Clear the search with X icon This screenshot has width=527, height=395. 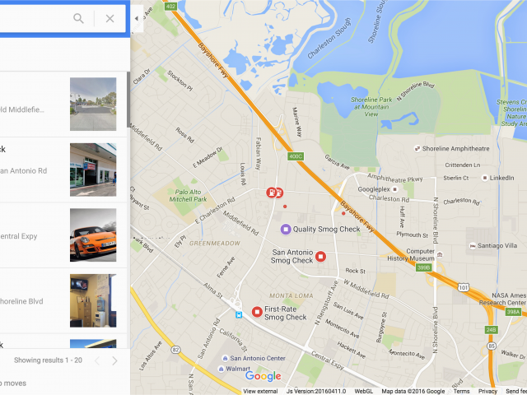[x=110, y=18]
